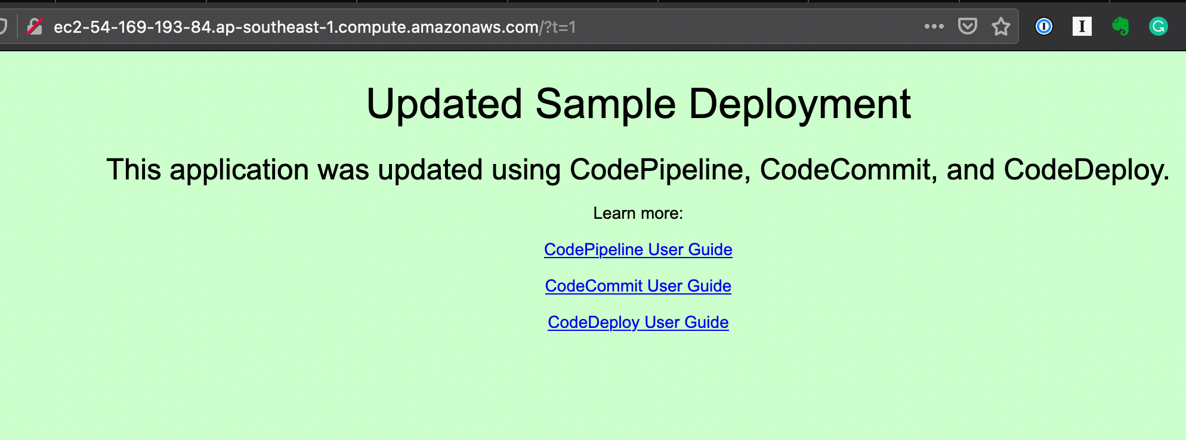Screen dimensions: 1186x440
Task: Follow the CodeCommit User Guide link
Action: [x=638, y=286]
